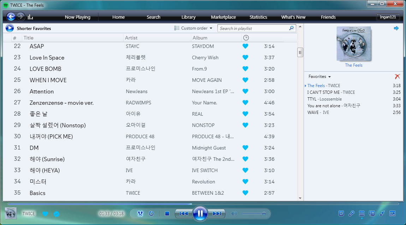Go forward with the right arrow button
The width and height of the screenshot is (406, 225).
pos(20,17)
